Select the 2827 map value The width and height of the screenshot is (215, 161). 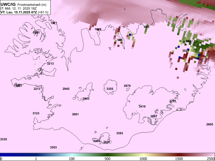pos(107,142)
